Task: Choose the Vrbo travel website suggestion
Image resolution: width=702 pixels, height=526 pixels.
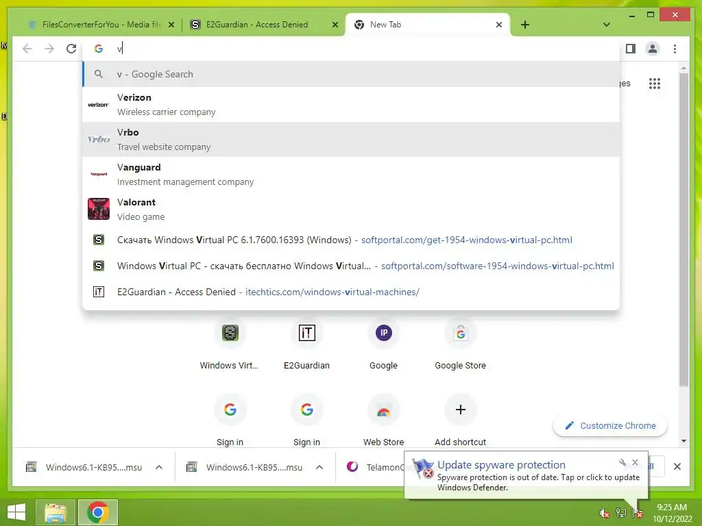Action: [351, 140]
